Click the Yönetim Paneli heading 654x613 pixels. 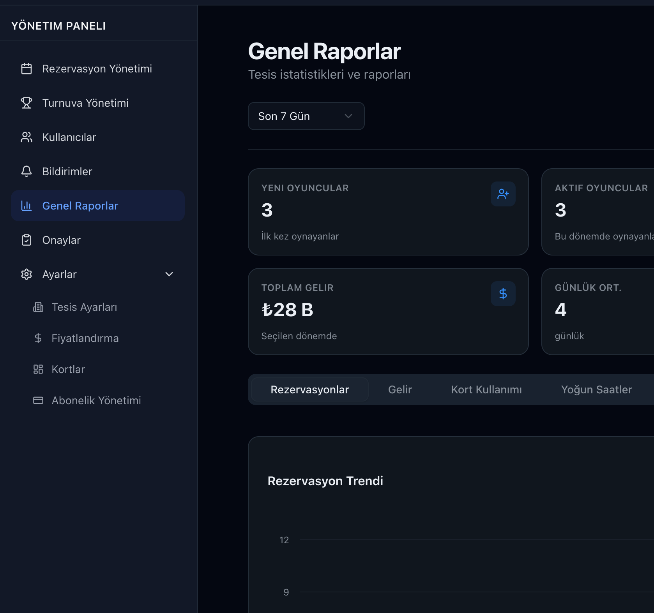58,26
